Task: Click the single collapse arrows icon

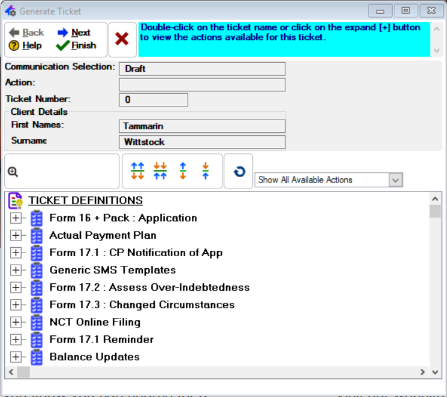Action: point(205,171)
